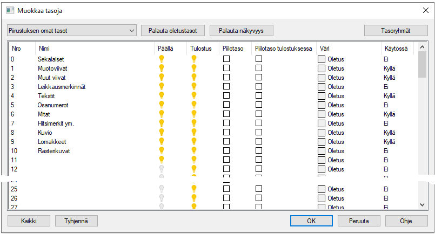Check Piilotaso box for Leikkausmerkinnät

click(x=226, y=86)
